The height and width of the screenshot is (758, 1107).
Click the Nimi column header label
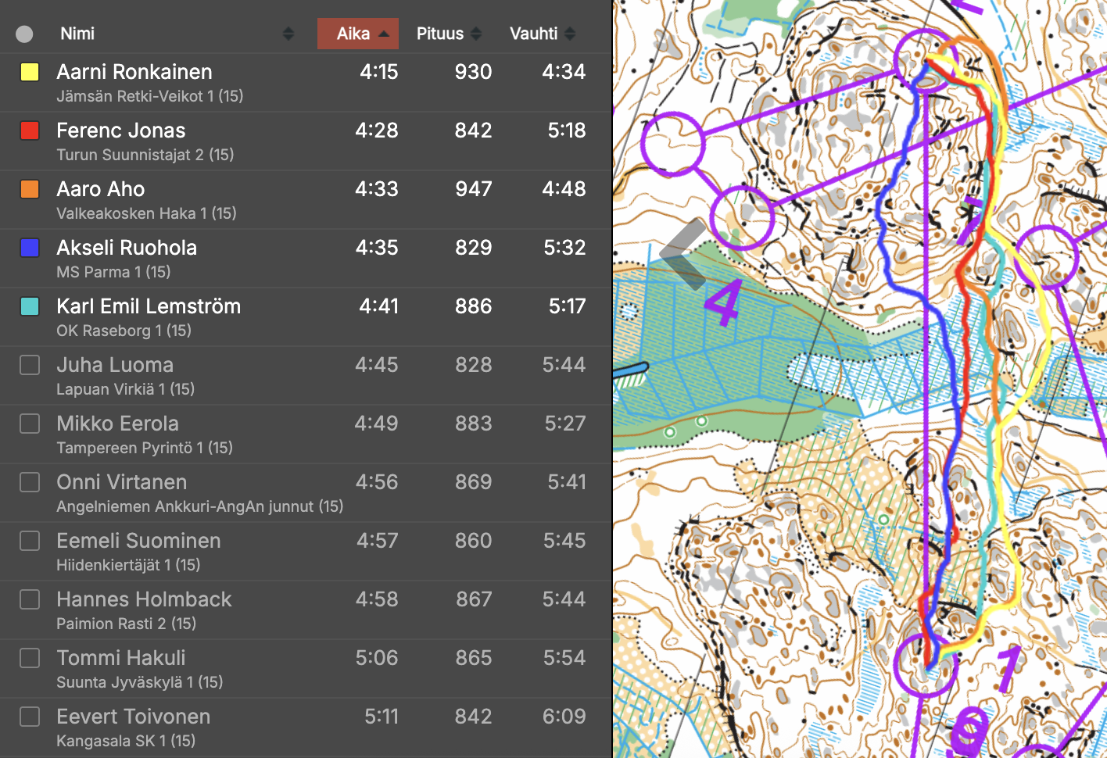pyautogui.click(x=77, y=34)
